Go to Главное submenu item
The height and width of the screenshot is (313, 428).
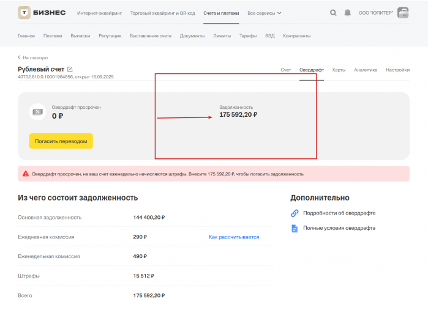tap(26, 35)
